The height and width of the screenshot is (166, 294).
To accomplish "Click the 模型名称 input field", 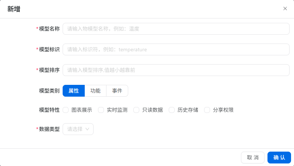I will [176, 29].
